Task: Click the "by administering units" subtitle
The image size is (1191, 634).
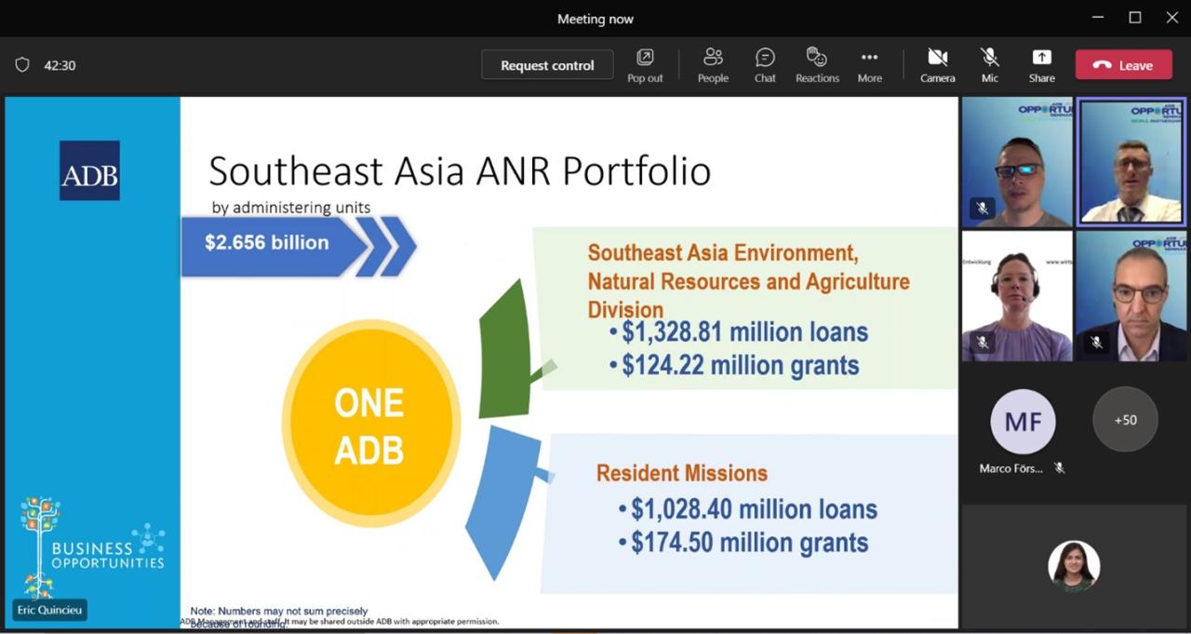Action: click(x=291, y=207)
